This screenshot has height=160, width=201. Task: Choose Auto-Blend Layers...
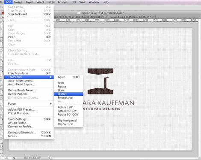[29, 85]
